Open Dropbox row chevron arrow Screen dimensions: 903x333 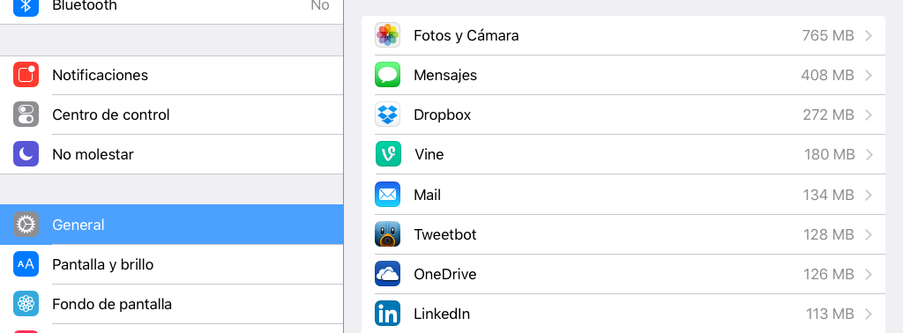[869, 115]
